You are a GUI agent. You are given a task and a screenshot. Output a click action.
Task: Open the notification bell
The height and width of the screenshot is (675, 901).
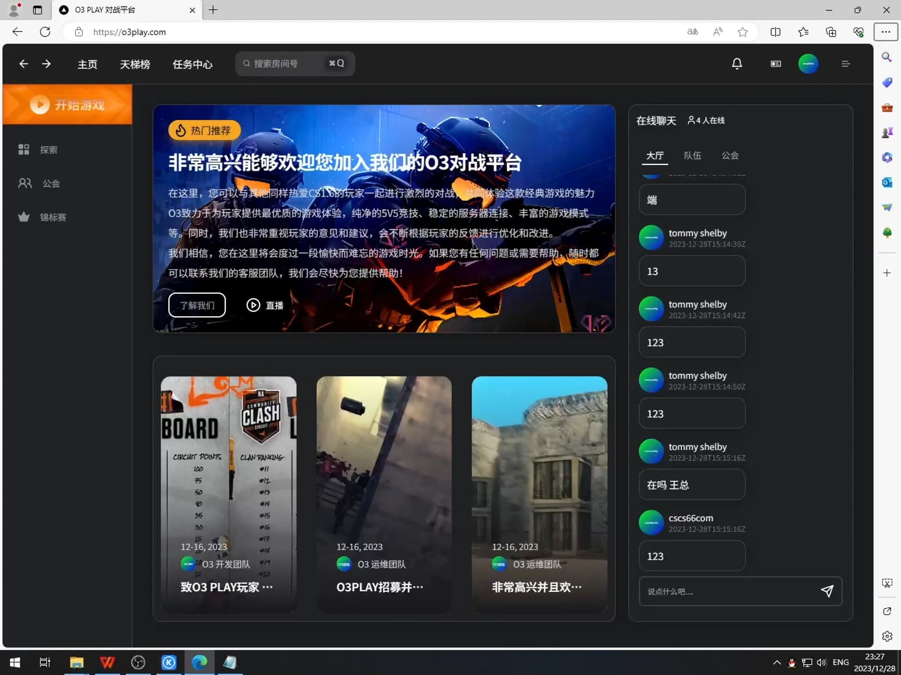click(737, 64)
